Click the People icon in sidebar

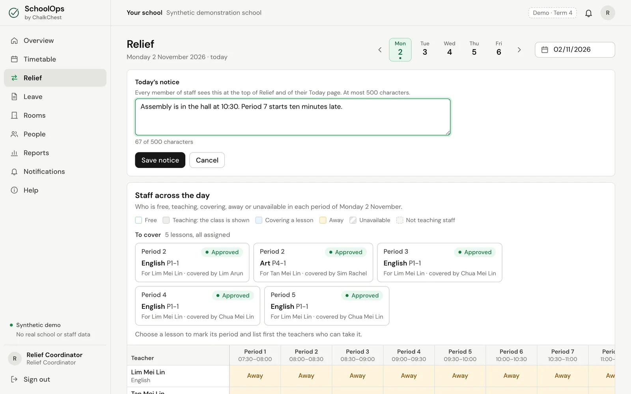[x=14, y=134]
